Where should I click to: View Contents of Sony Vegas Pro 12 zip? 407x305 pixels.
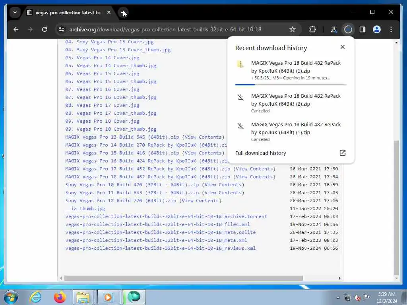[200, 201]
